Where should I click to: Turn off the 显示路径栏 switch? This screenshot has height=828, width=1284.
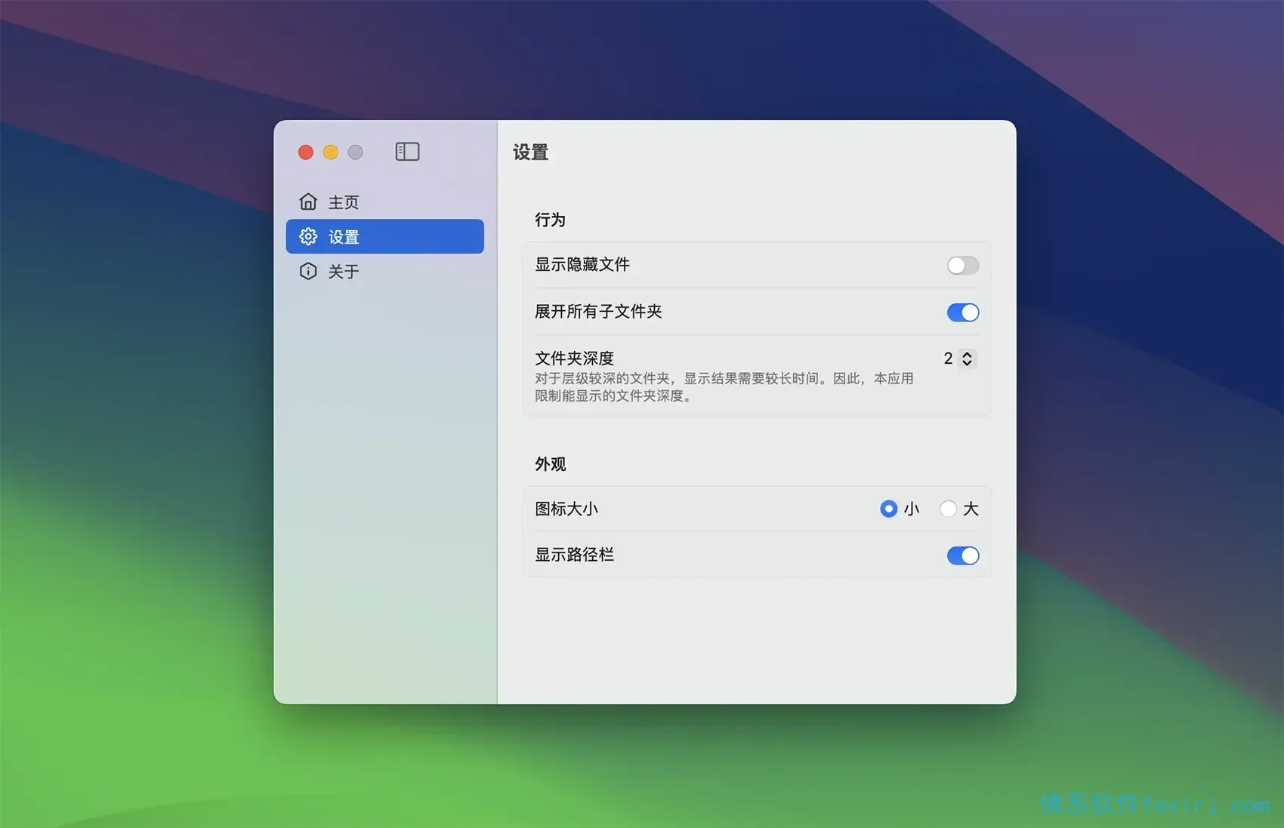click(x=963, y=556)
